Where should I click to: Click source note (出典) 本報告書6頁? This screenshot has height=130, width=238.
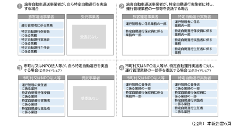pos(211,124)
